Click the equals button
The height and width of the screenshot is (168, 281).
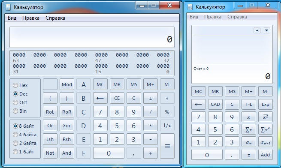pyautogui.click(x=167, y=146)
